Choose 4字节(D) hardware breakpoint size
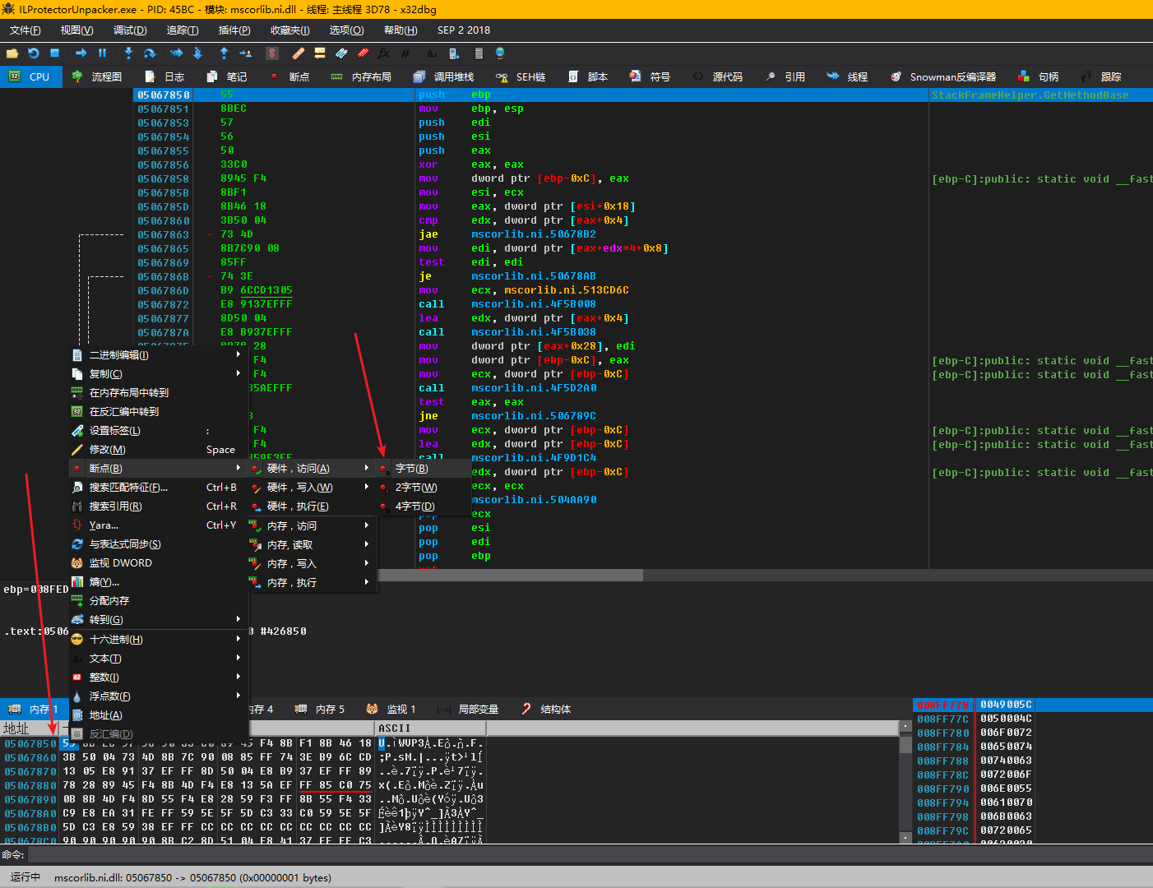 [x=414, y=506]
